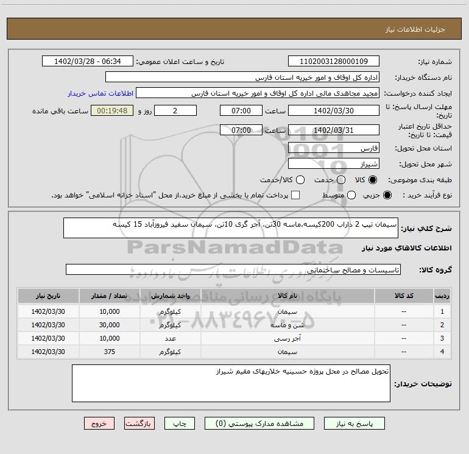Click the ردیف column header

(x=442, y=296)
